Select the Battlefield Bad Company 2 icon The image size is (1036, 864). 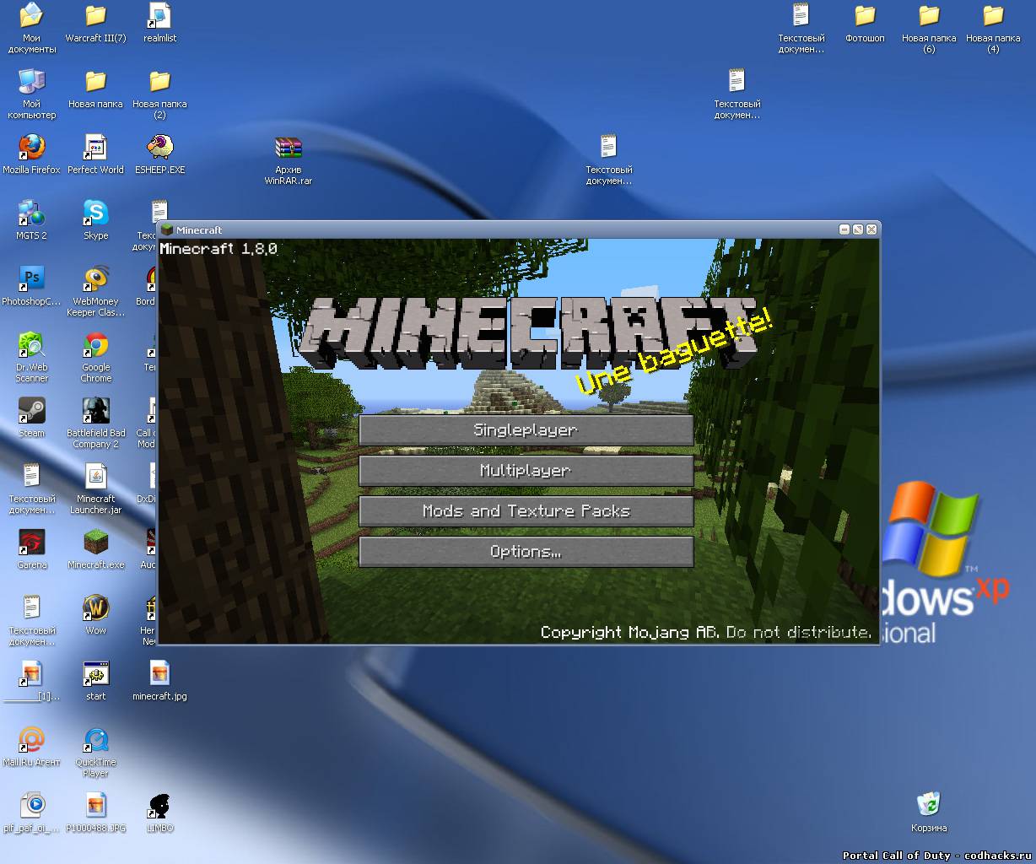coord(95,410)
